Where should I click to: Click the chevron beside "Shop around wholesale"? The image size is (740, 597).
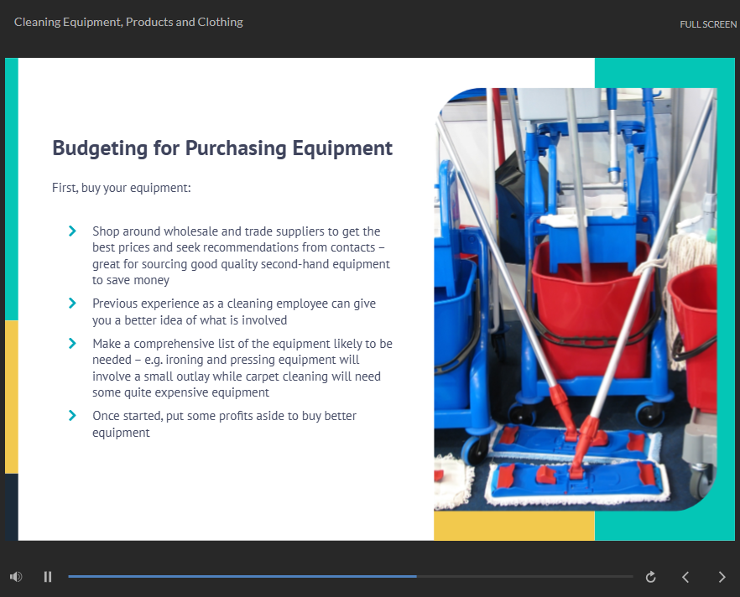[72, 231]
